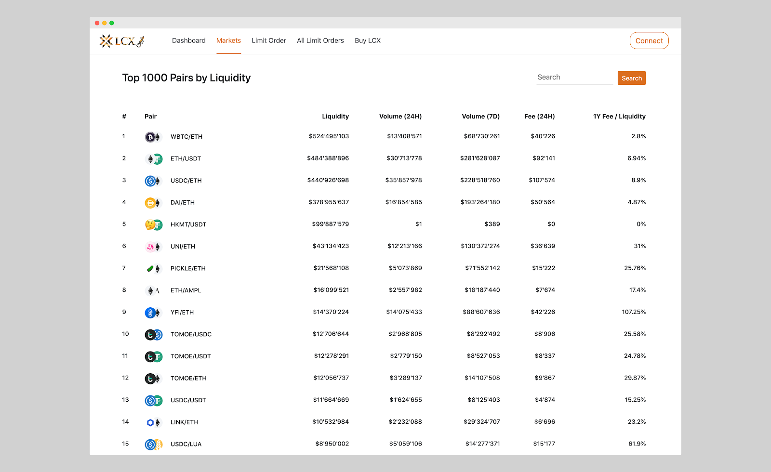Click the PICKLE/ETH token pair icon

(153, 269)
